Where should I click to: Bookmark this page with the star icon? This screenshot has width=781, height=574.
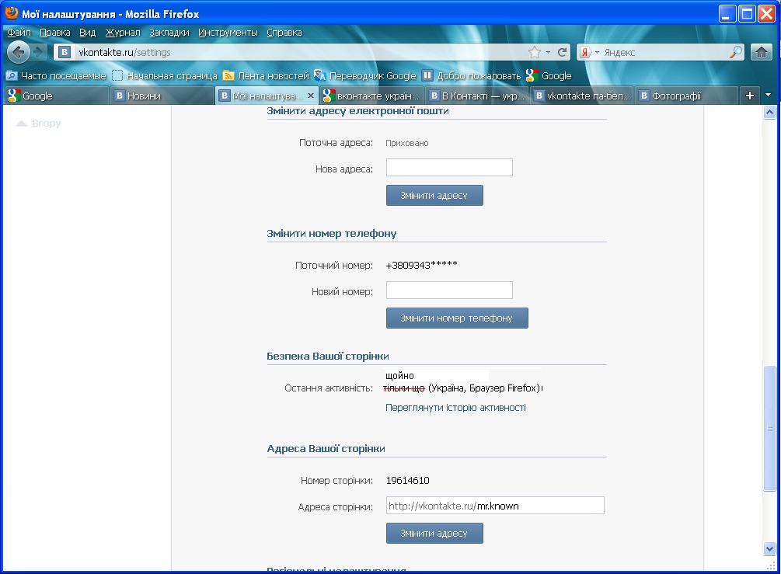[x=535, y=52]
